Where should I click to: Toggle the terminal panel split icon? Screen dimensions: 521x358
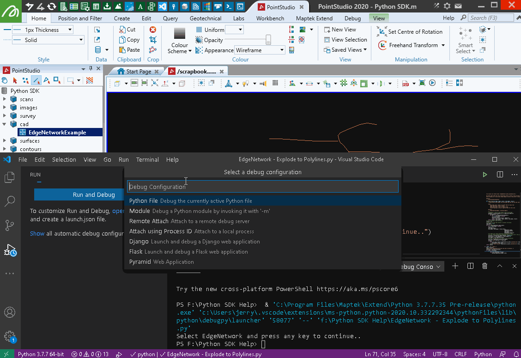(x=470, y=266)
